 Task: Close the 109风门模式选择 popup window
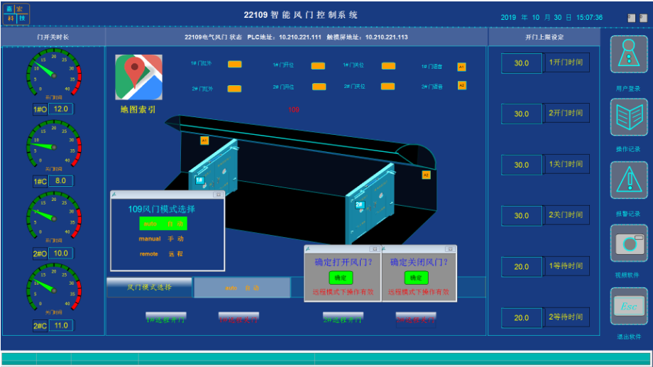coord(219,194)
